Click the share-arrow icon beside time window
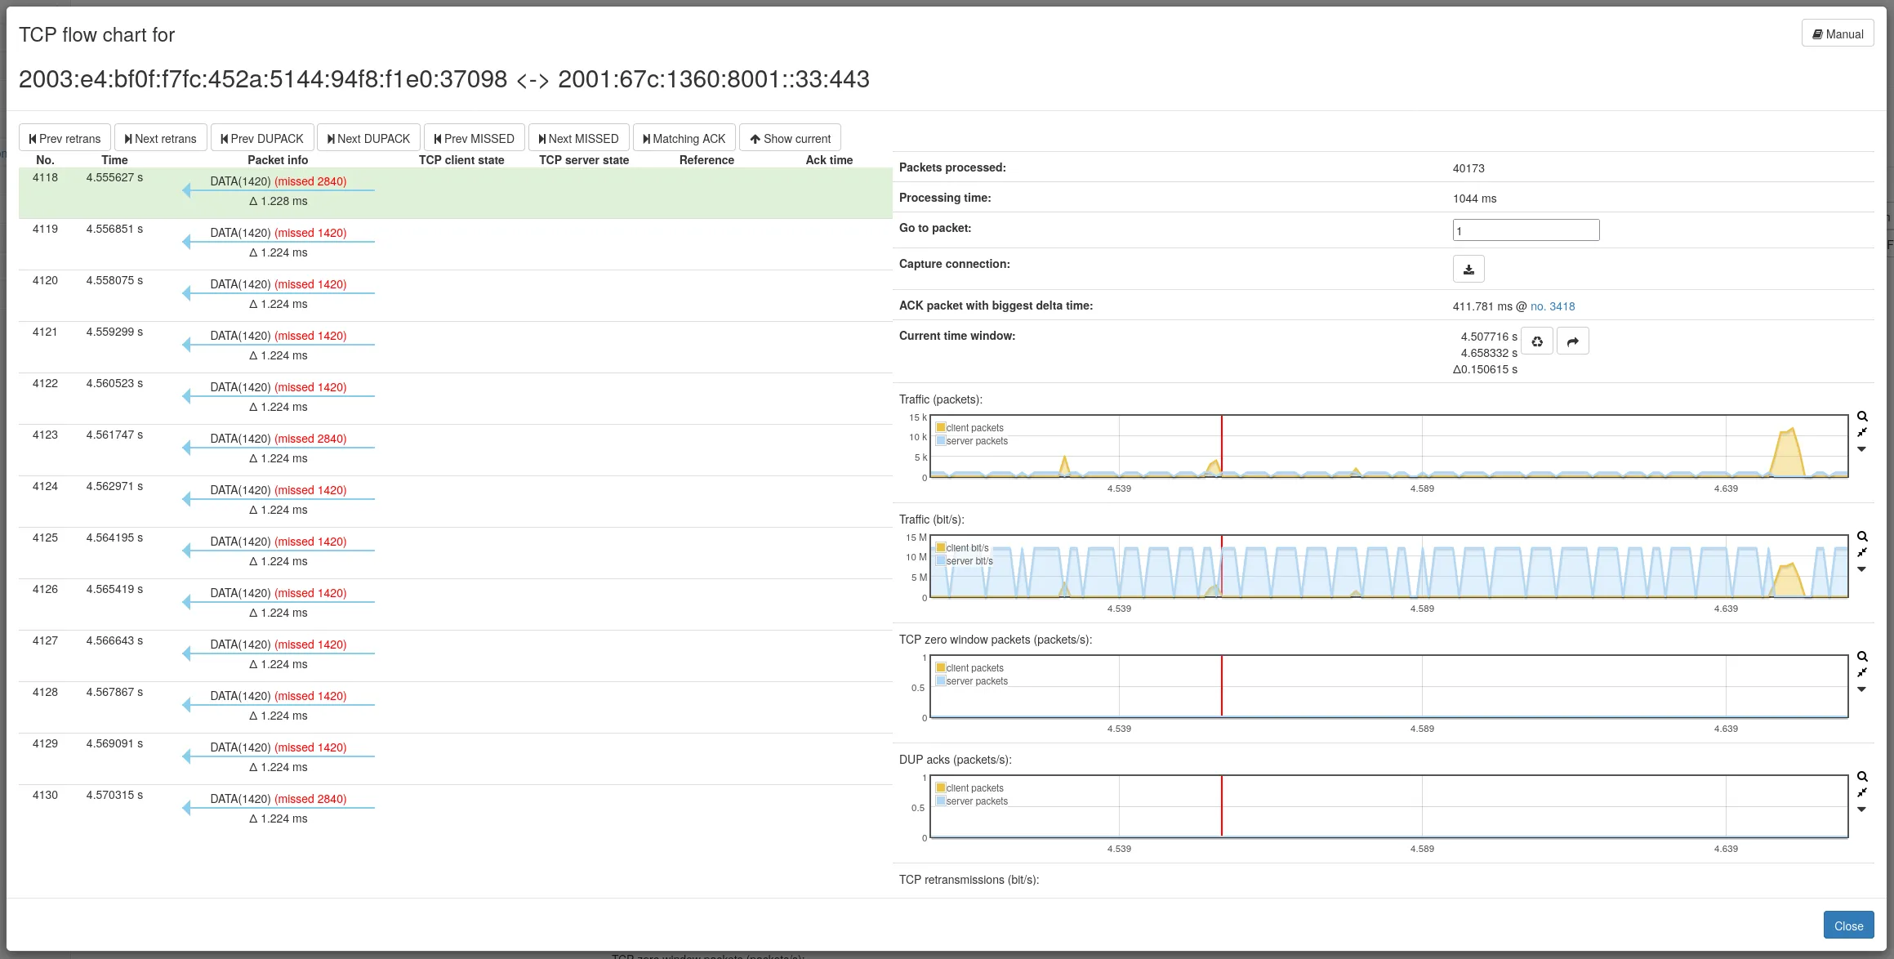Viewport: 1894px width, 959px height. click(x=1572, y=341)
